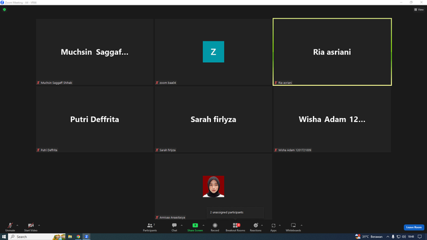Open the Chat panel
The image size is (427, 240).
pyautogui.click(x=174, y=227)
